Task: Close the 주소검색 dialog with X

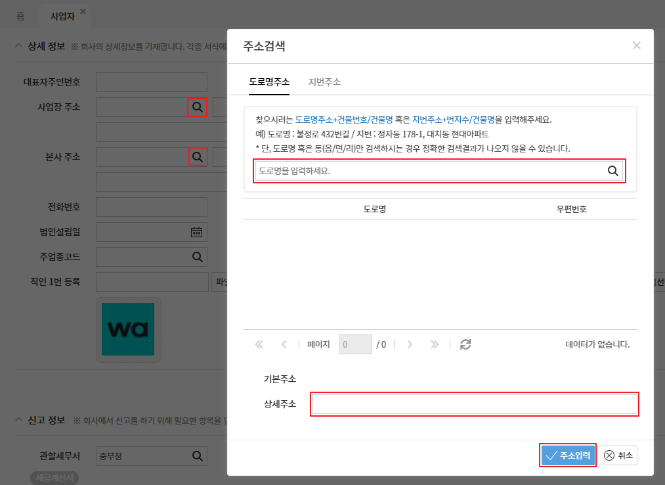Action: (636, 45)
